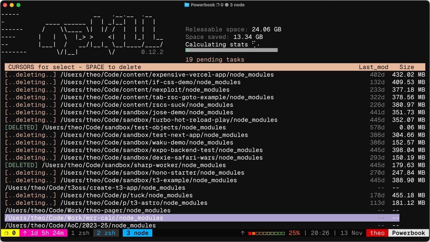Click the 13 Nov date in status bar
The image size is (430, 242).
[x=351, y=233]
